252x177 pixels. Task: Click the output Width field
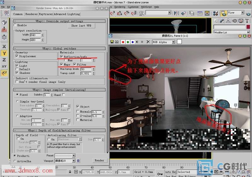[x=35, y=35]
